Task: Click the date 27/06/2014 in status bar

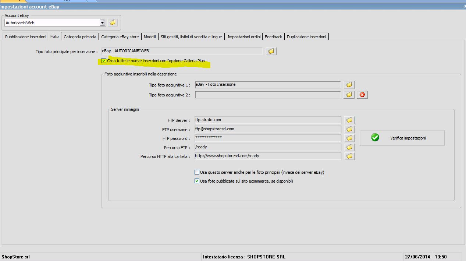Action: 417,257
